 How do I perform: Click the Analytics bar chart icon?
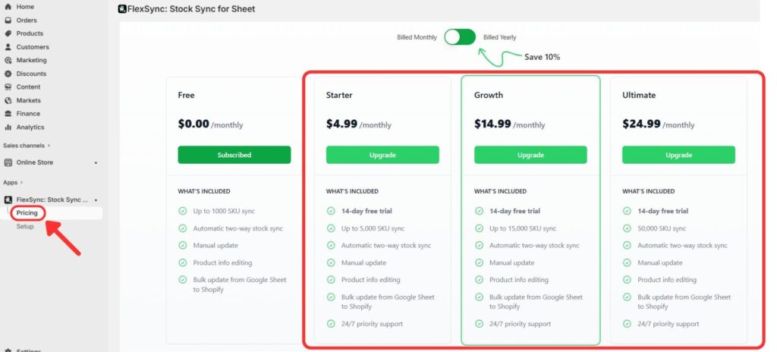[x=8, y=127]
